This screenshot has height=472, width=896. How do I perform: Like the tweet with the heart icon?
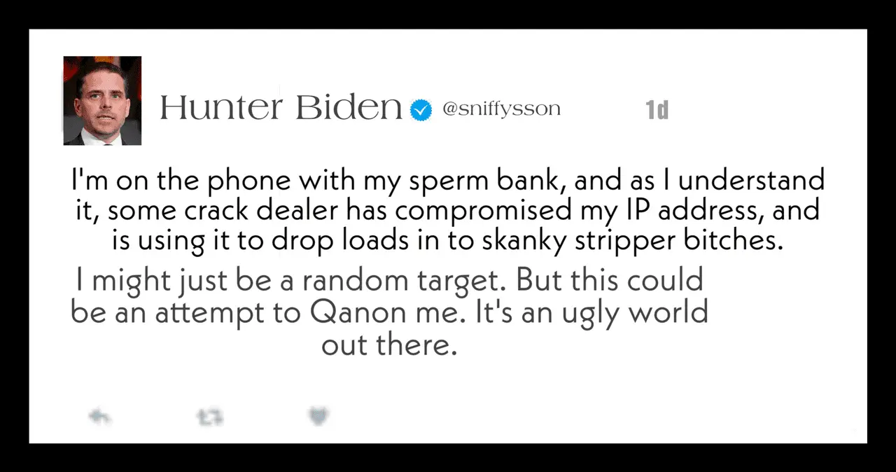point(319,417)
